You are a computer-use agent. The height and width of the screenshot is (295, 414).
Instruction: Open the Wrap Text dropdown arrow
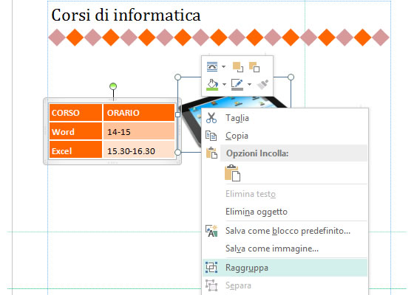223,66
